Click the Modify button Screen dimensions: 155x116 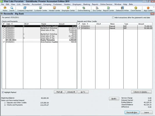coord(114,99)
